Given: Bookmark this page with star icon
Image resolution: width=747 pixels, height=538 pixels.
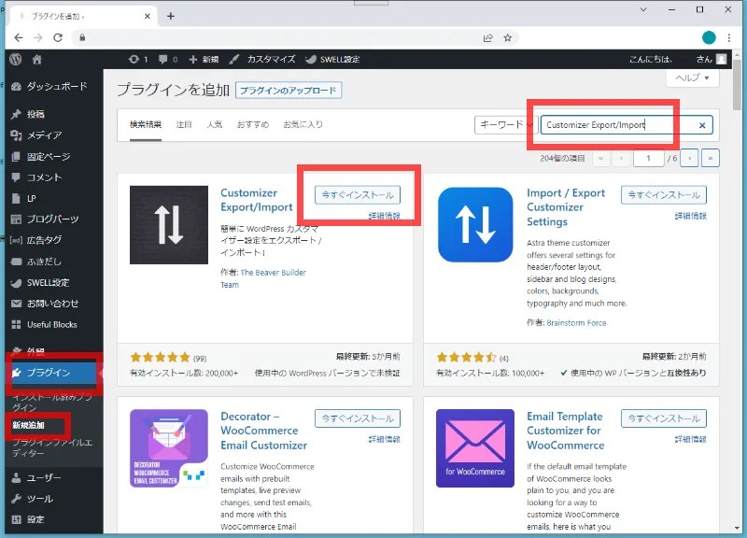Looking at the screenshot, I should [508, 37].
